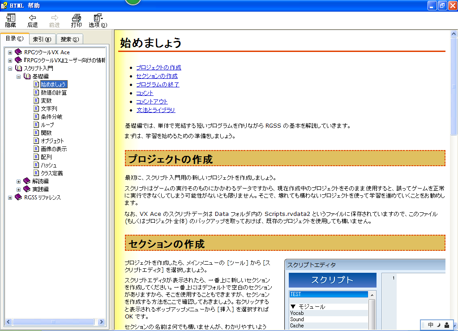Viewport: 458px width, 331px height.
Task: Collapse the モジュール triangle in script list
Action: click(293, 306)
